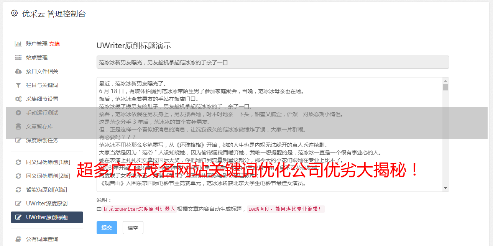The width and height of the screenshot is (493, 246).
Task: Open 账户管理 via its bar chart icon
Action: pos(18,44)
